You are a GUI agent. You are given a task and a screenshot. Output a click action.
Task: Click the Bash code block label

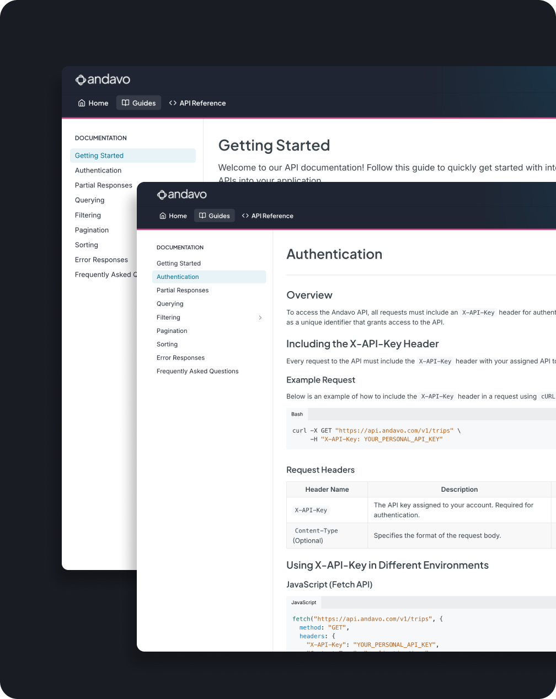[297, 414]
